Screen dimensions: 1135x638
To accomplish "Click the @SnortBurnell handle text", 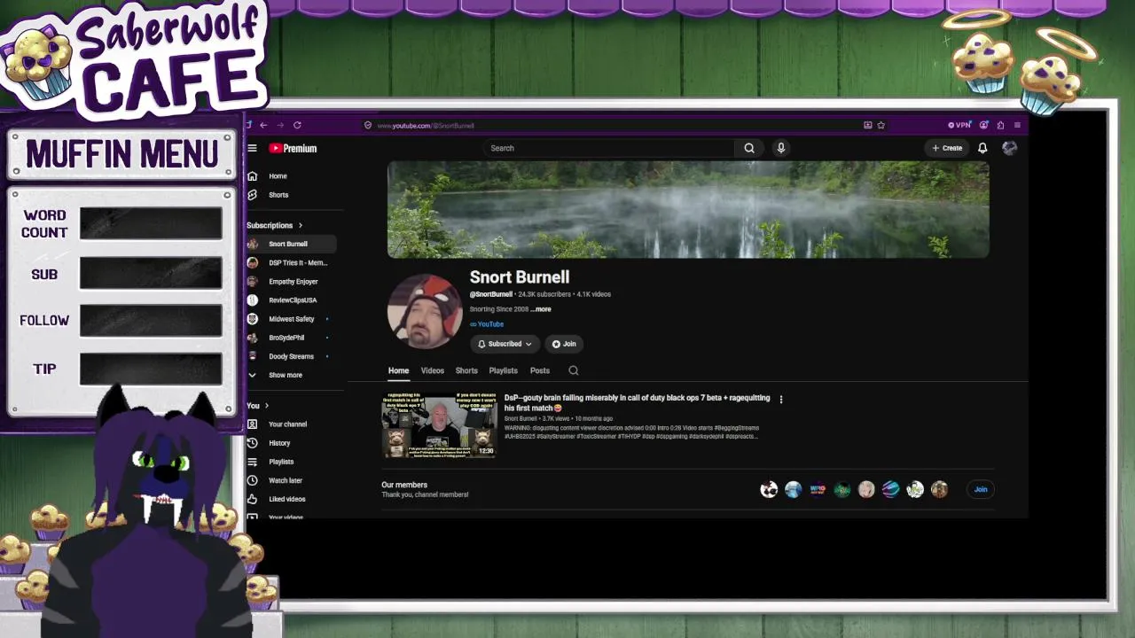I will (x=491, y=294).
